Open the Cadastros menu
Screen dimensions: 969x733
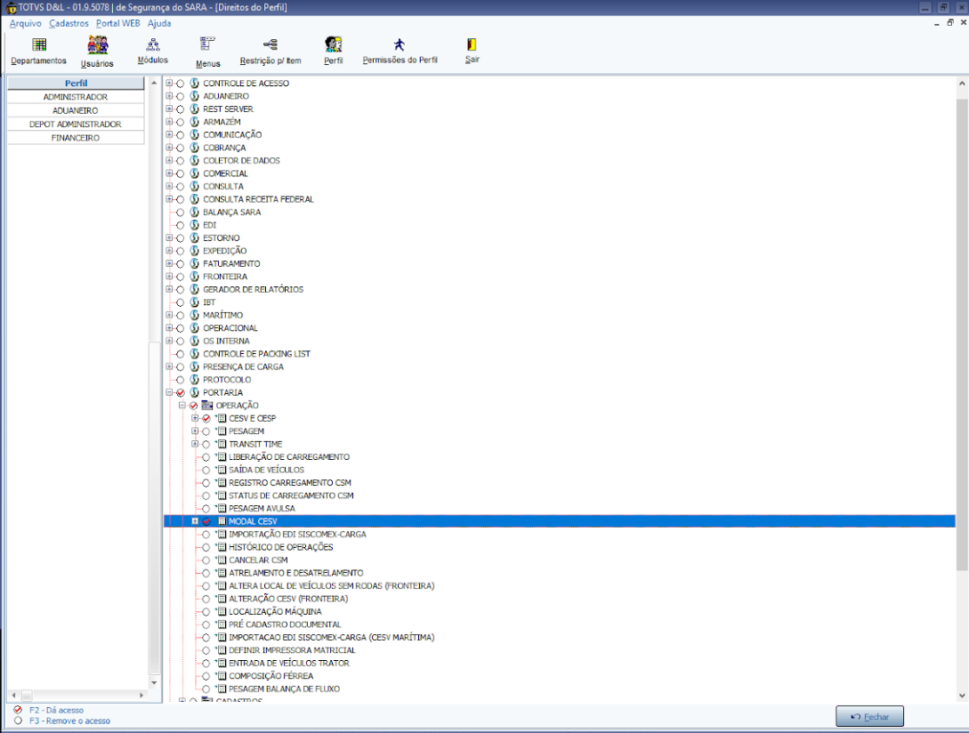[69, 23]
